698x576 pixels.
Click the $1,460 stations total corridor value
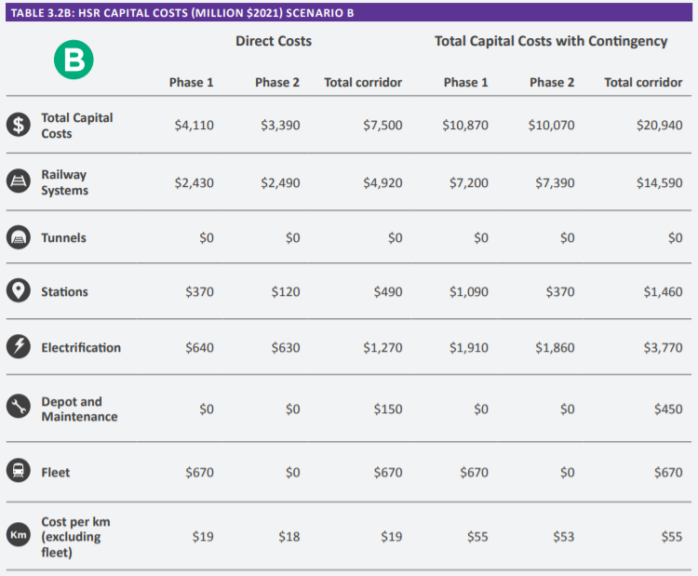[x=663, y=292]
